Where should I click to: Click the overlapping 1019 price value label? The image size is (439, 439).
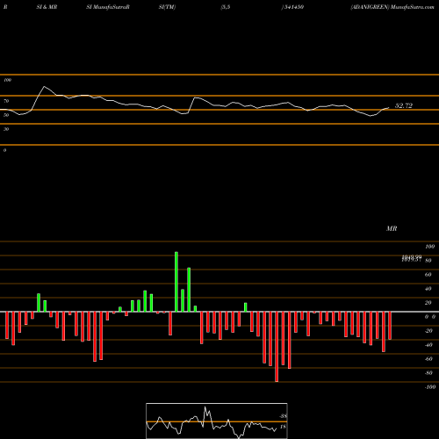click(412, 258)
